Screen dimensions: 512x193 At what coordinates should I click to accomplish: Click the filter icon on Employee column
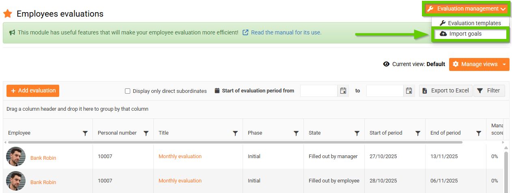point(85,133)
